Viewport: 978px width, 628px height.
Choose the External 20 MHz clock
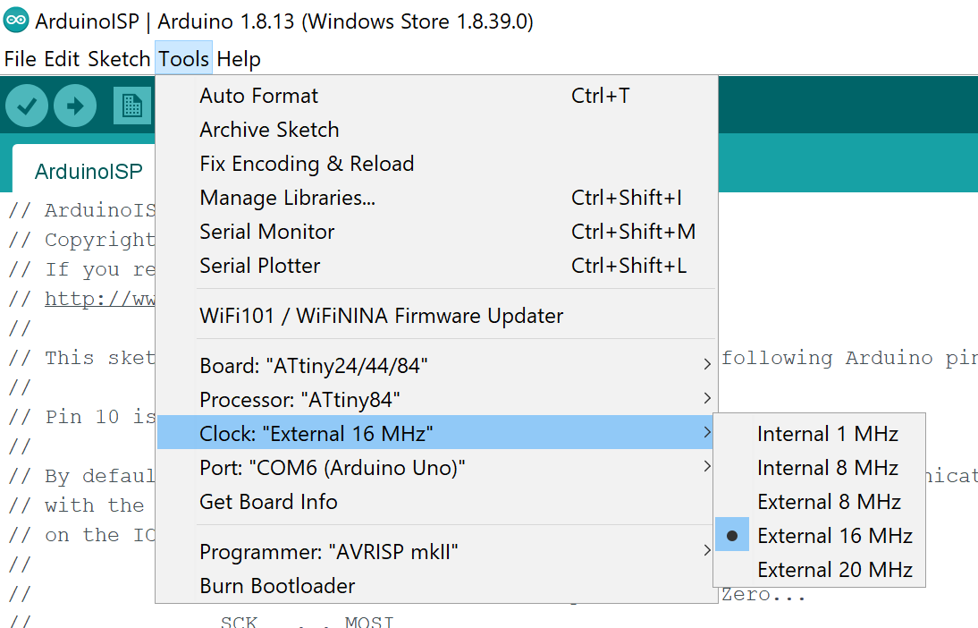834,570
